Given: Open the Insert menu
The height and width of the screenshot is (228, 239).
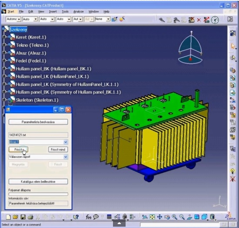Looking at the screenshot, I should (x=53, y=12).
